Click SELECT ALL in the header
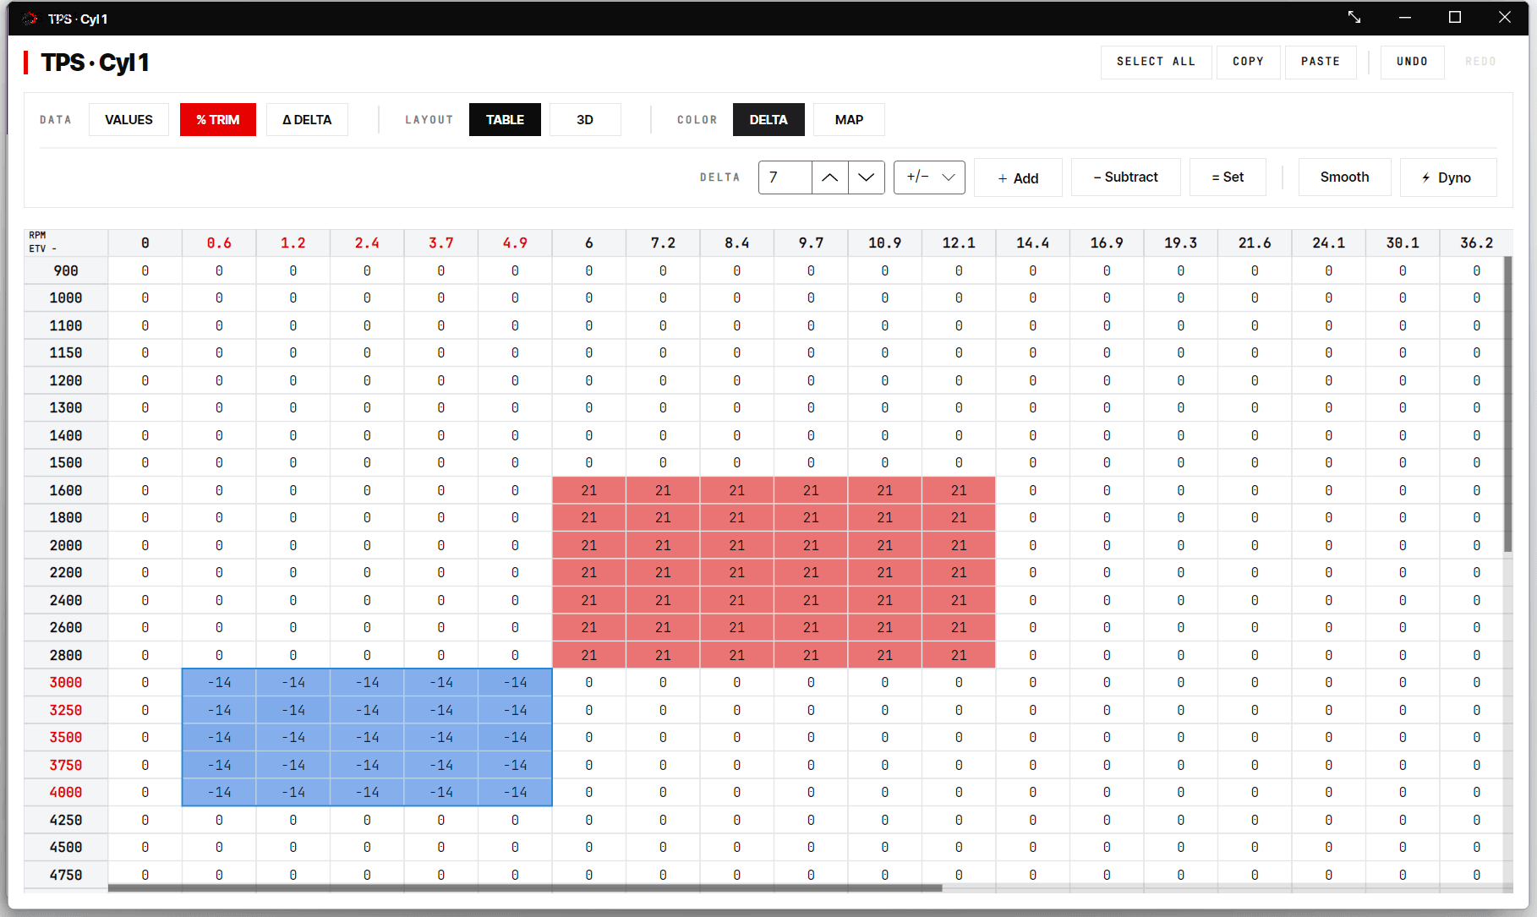This screenshot has width=1537, height=917. click(x=1156, y=62)
